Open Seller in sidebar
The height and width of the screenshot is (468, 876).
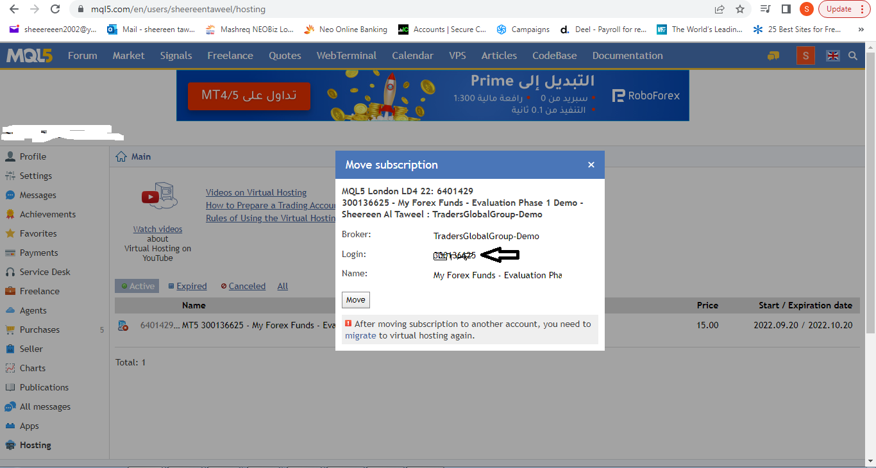coord(31,349)
